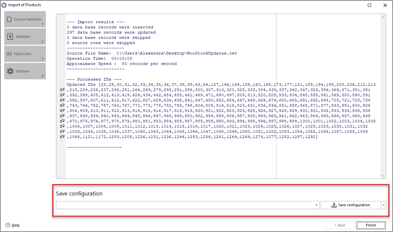This screenshot has height=232, width=393.
Task: Select the Back button
Action: click(340, 225)
